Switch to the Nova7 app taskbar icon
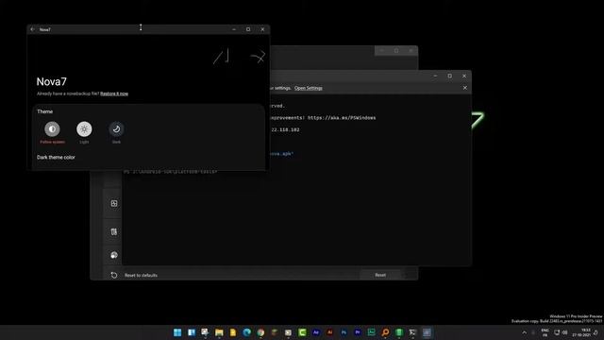Viewport: 604px width, 340px height. click(427, 332)
